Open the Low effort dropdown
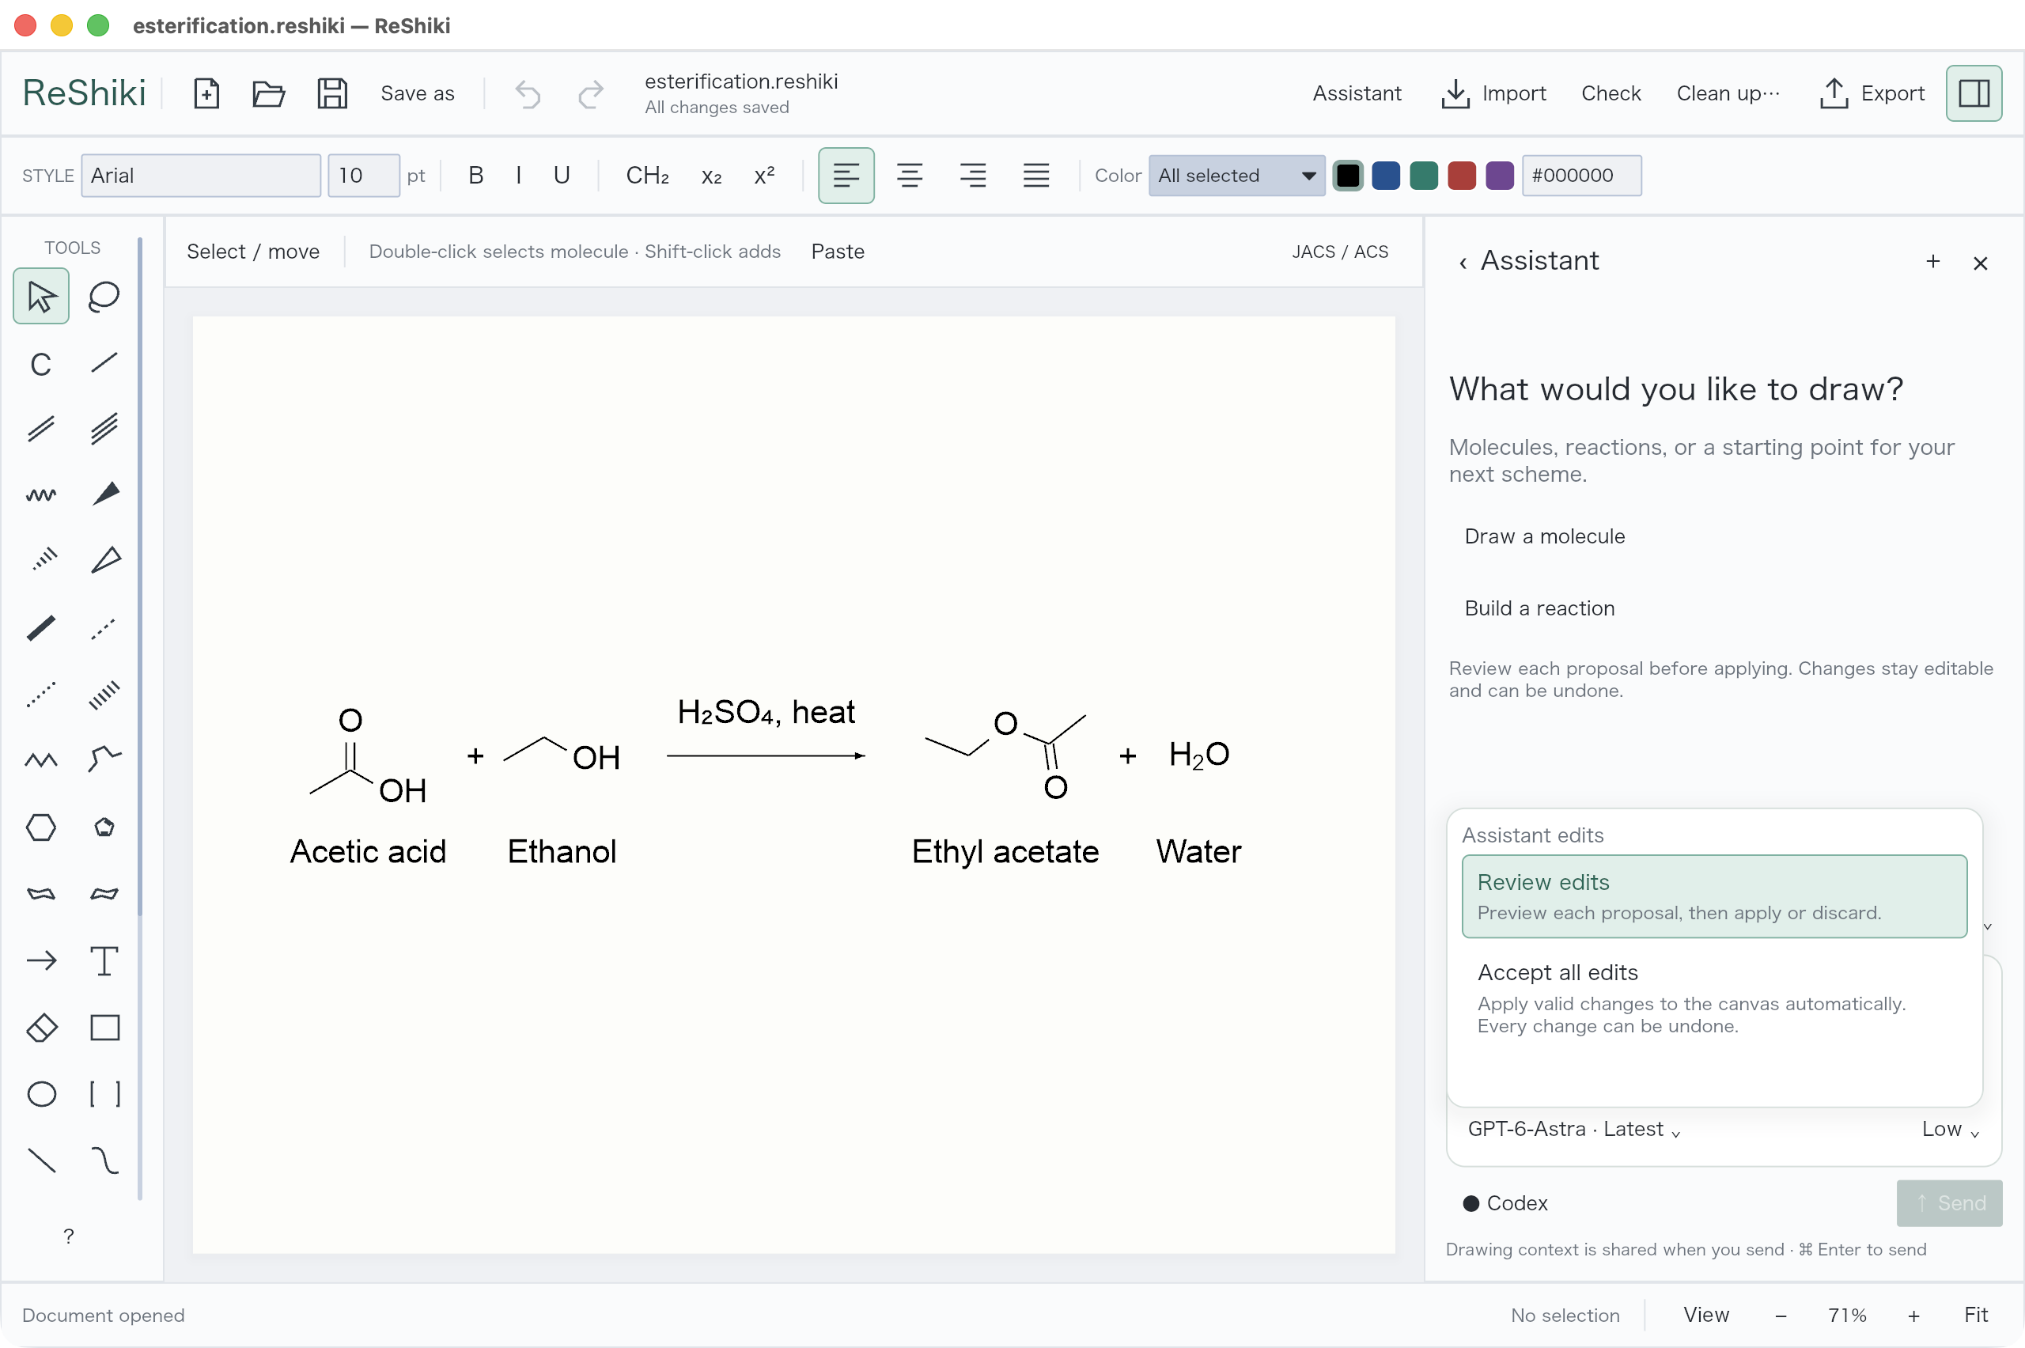 point(1949,1130)
